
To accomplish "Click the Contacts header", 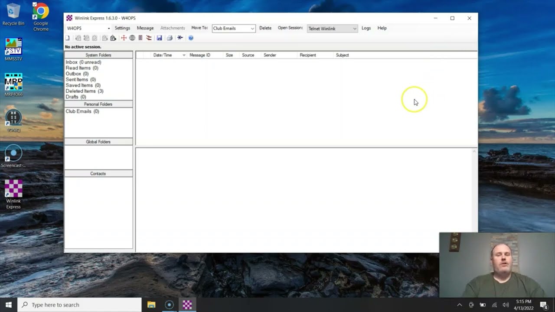I will [98, 174].
